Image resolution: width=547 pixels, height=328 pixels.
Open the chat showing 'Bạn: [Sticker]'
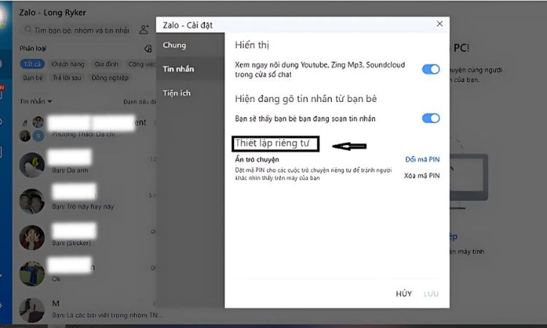[x=88, y=236]
